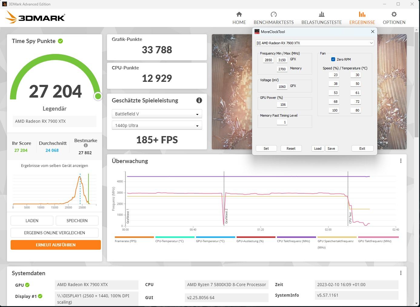420x307 pixels.
Task: Click fan speed field 100
Action: tap(334, 110)
